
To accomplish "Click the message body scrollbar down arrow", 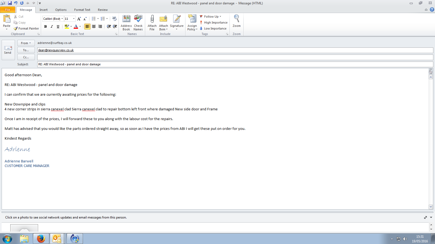I will [x=431, y=207].
